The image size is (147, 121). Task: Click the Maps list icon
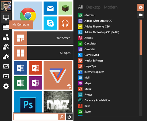80,83
